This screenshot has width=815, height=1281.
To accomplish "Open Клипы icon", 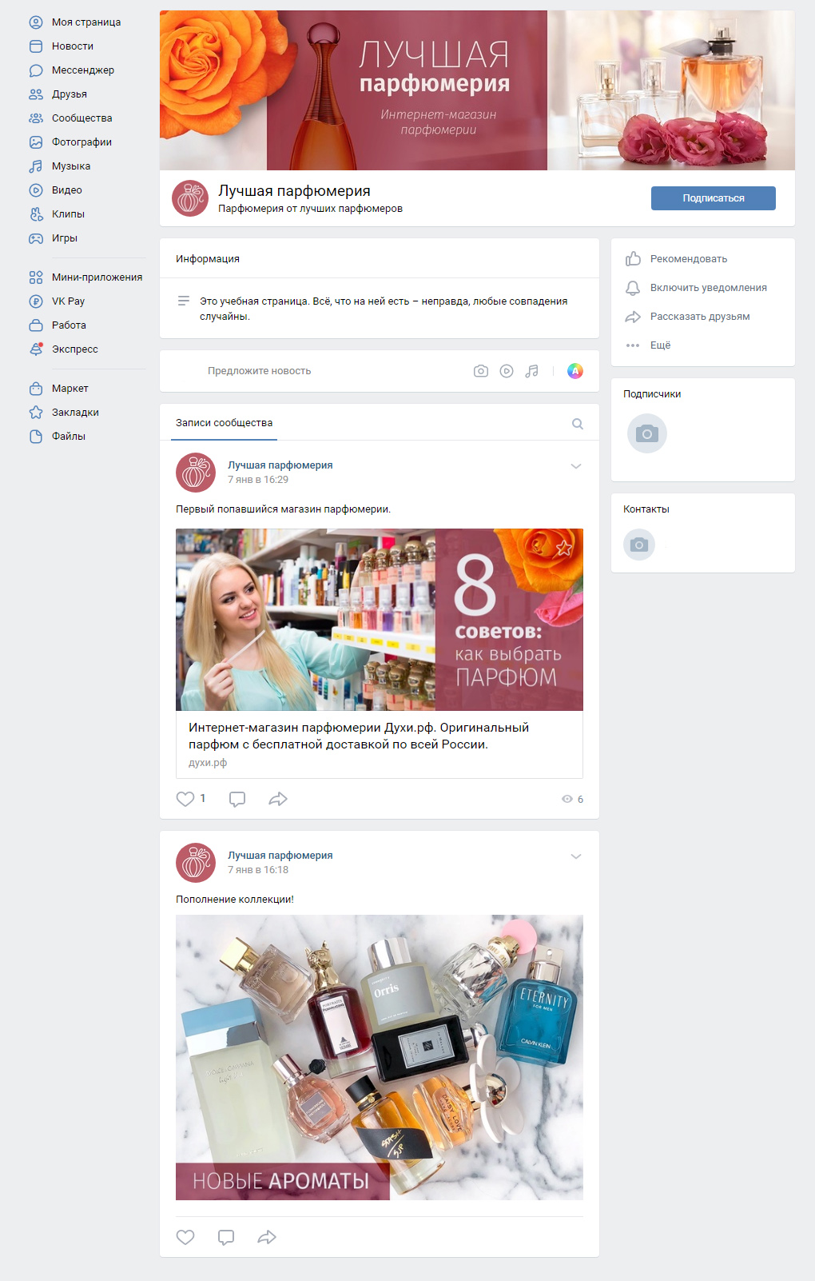I will pyautogui.click(x=36, y=214).
